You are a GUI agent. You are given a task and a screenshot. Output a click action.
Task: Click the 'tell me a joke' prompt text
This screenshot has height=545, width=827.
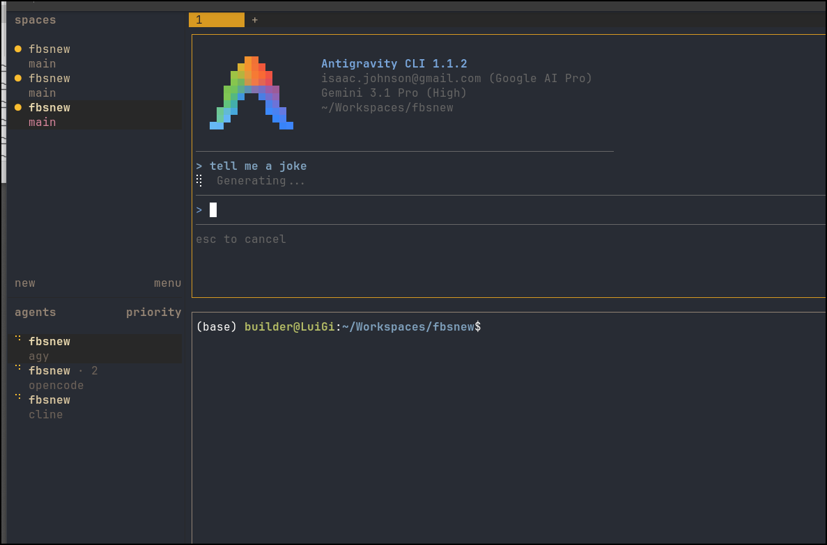point(258,166)
